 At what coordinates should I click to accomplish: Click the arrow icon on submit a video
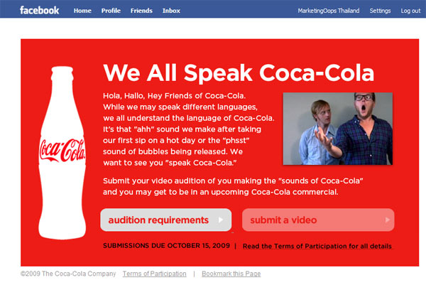[388, 220]
